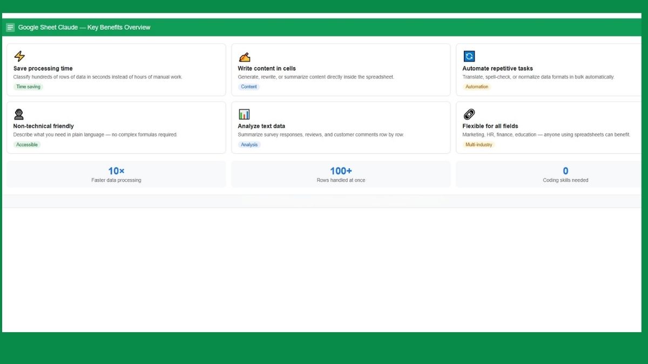Click the Save processing time heading
648x364 pixels.
click(x=43, y=68)
